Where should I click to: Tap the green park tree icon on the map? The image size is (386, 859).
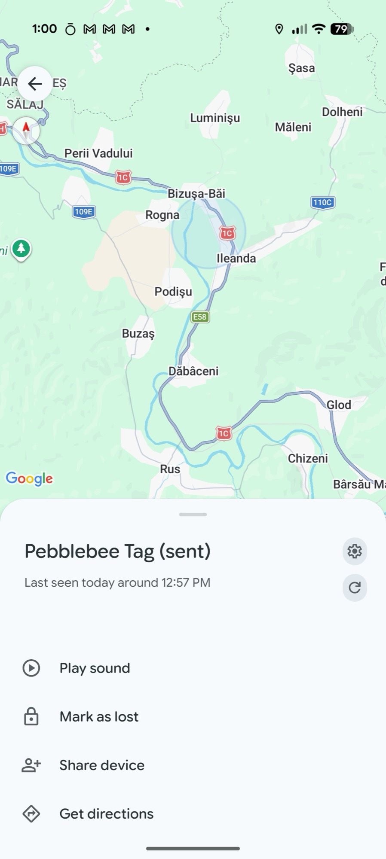21,249
